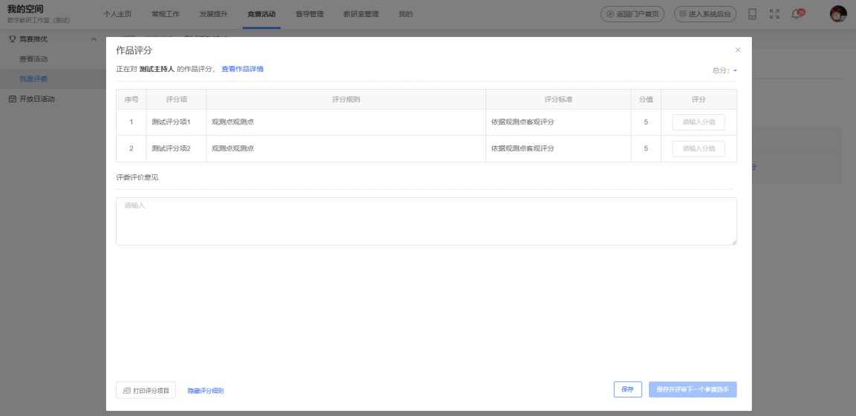Open the 教研室管理 tab
The image size is (856, 416).
click(x=361, y=14)
